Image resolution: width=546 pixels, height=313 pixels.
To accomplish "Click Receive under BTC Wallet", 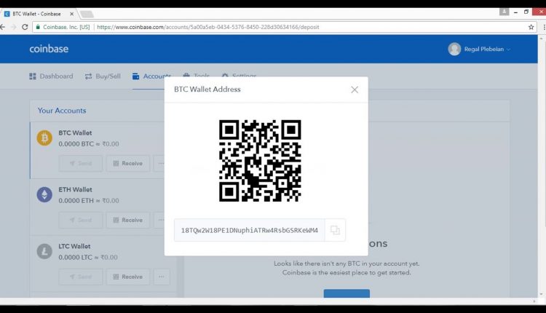I will (128, 163).
